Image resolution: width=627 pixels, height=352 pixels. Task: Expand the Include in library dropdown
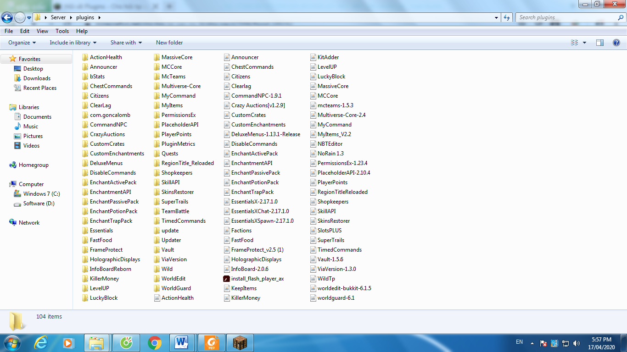73,43
